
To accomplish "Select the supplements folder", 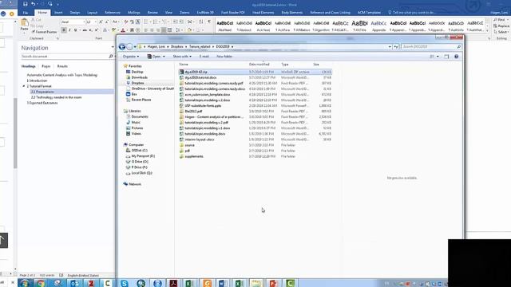I will coord(194,156).
